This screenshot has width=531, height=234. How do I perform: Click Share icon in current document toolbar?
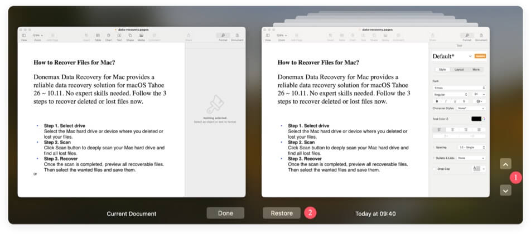point(189,35)
